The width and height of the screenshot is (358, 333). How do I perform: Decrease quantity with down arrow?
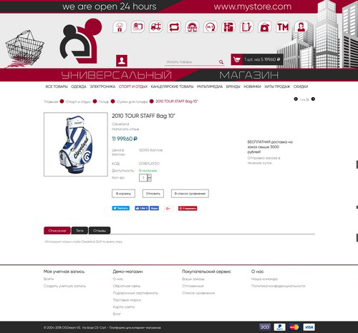tap(150, 179)
